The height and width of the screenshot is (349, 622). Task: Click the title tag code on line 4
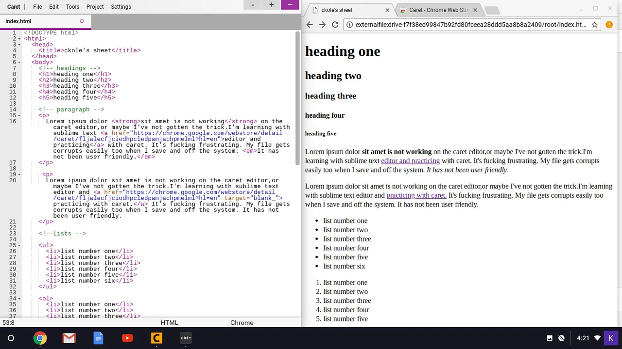click(89, 50)
